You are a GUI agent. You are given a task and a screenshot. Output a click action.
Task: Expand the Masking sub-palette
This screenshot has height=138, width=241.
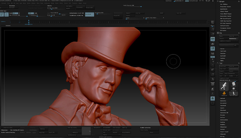[x=222, y=122]
